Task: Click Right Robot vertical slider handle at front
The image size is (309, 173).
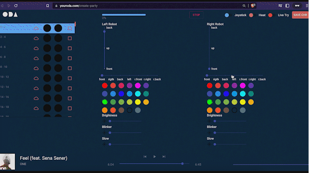Action: pos(209,69)
